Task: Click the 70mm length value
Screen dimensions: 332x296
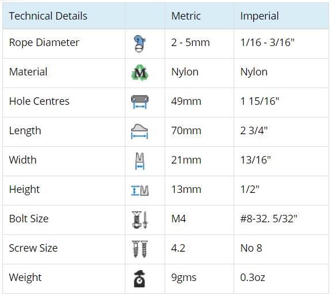Action: click(186, 131)
